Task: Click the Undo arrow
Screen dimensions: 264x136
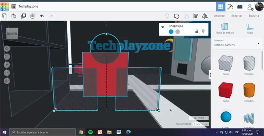Action: [42, 16]
